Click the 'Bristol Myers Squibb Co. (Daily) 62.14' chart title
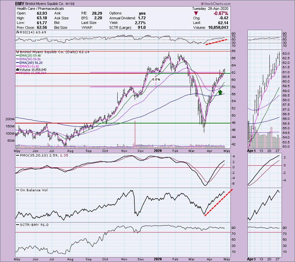 (x=55, y=52)
